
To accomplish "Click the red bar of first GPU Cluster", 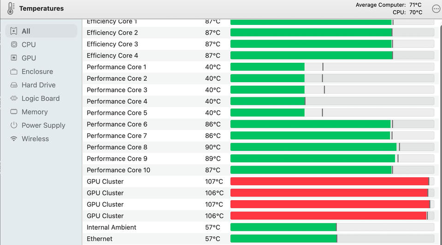I will 330,181.
